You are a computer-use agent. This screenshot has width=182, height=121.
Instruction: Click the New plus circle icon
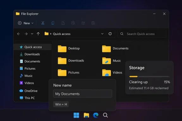20,23
